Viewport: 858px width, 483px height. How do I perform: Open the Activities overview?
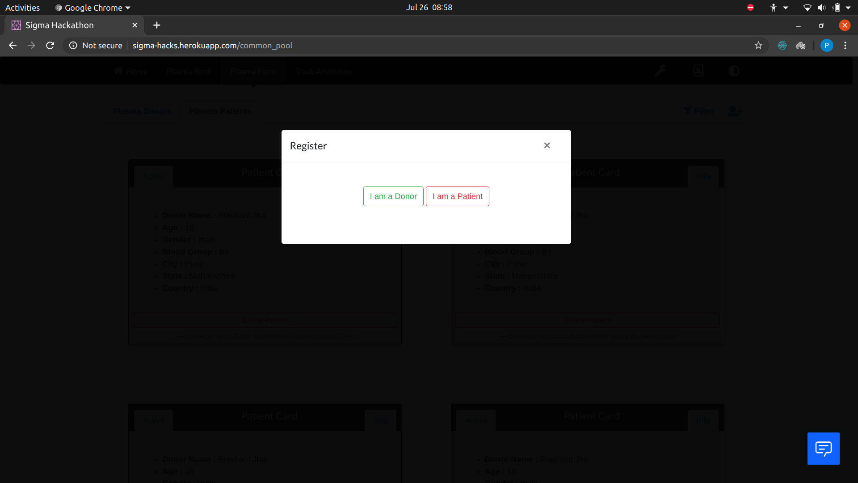point(22,8)
